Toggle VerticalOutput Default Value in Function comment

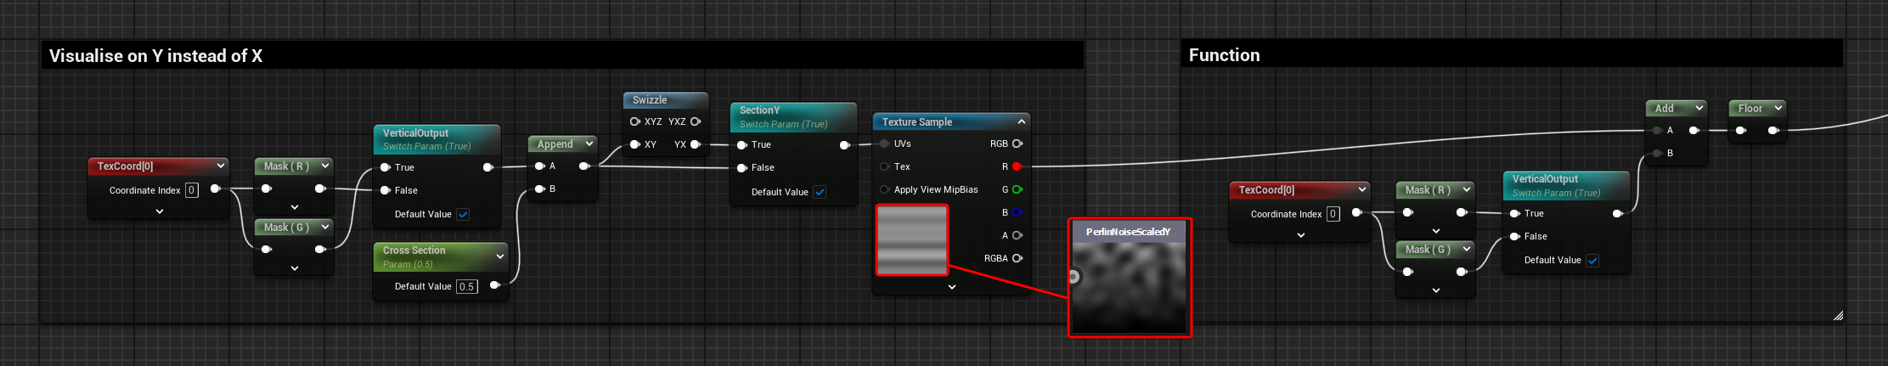[1592, 261]
